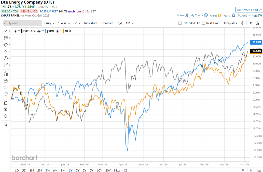This screenshot has height=172, width=263.
Task: Select the 6M time range
Action: click(x=55, y=170)
